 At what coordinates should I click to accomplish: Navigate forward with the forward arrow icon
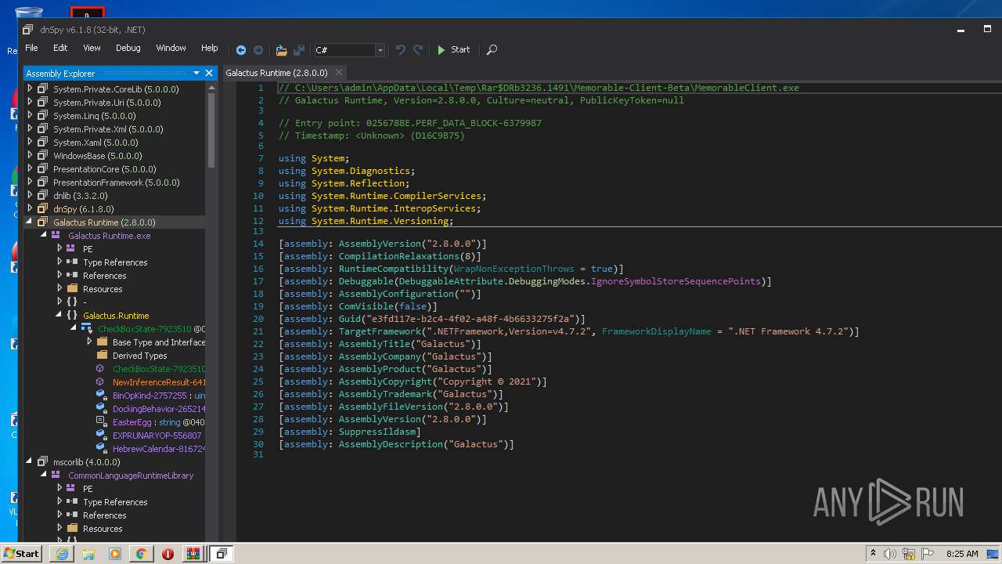point(258,49)
